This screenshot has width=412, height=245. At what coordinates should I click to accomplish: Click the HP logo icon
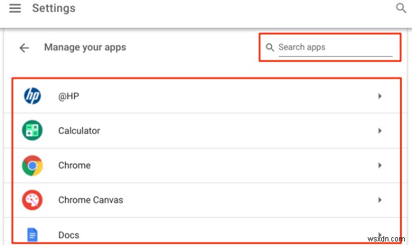click(32, 96)
